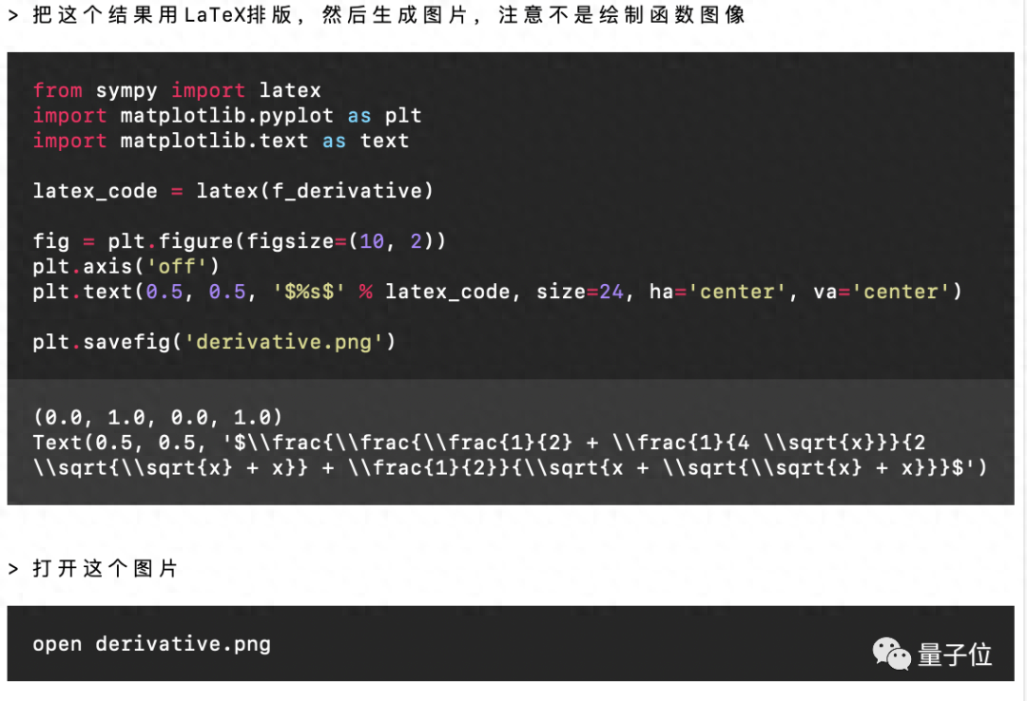Click the 'import matplotlib.pyplot as plt' line
This screenshot has width=1027, height=701.
(226, 116)
